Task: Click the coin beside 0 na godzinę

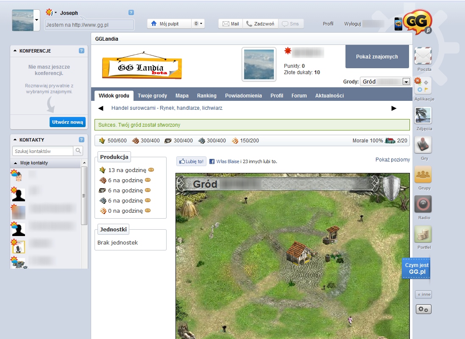Action: coord(148,211)
